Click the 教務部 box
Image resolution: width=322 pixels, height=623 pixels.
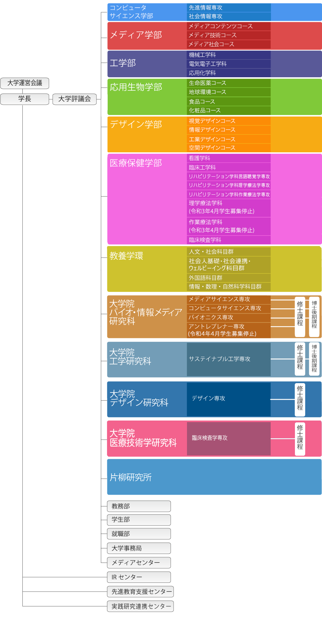point(139,506)
